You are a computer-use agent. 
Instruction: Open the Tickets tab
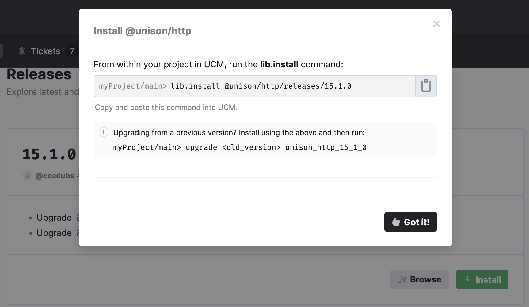45,51
